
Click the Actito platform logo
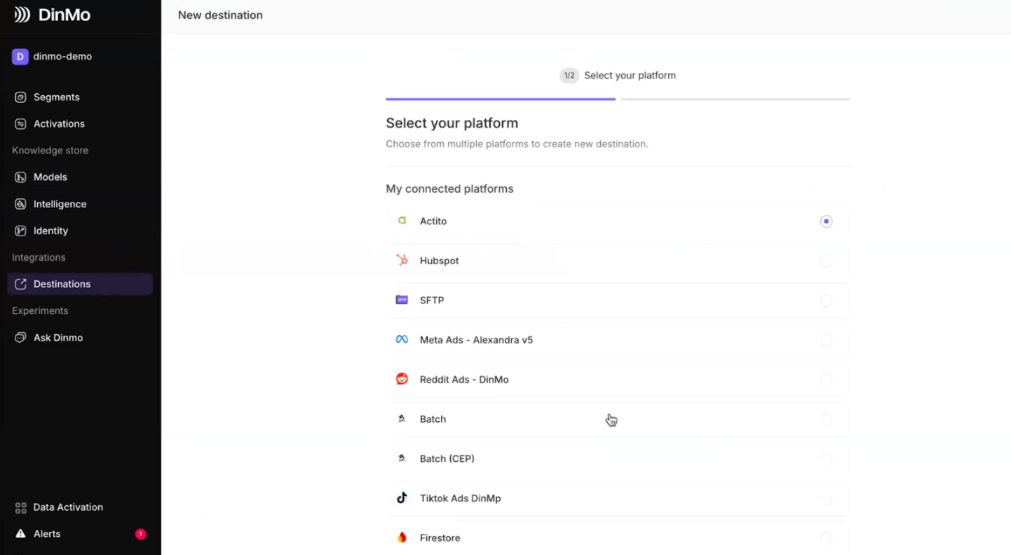point(402,221)
